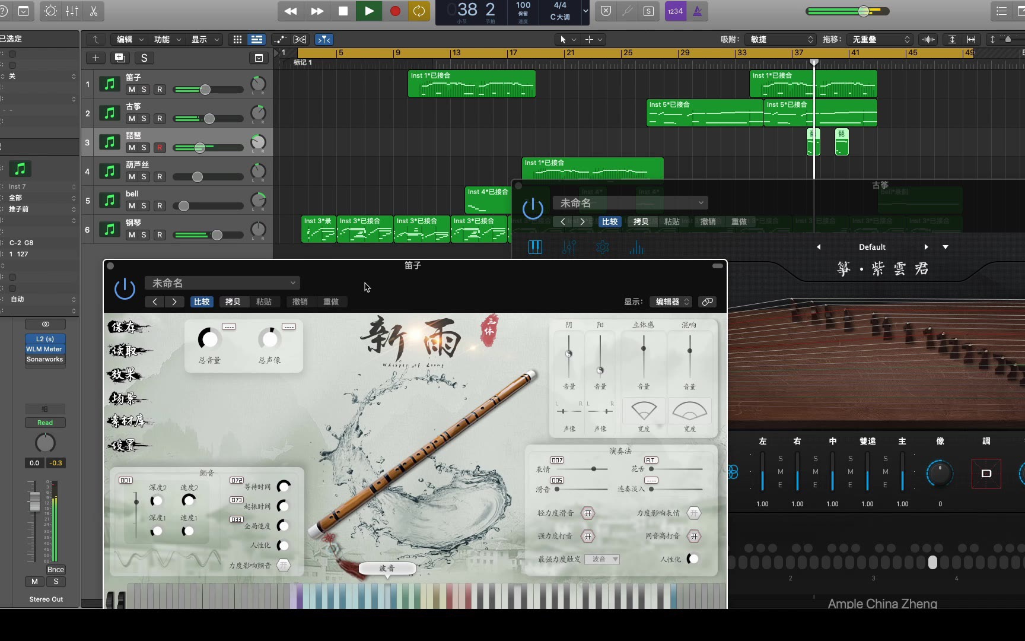
Task: Open the 功能 menu in tracks area
Action: (x=167, y=39)
